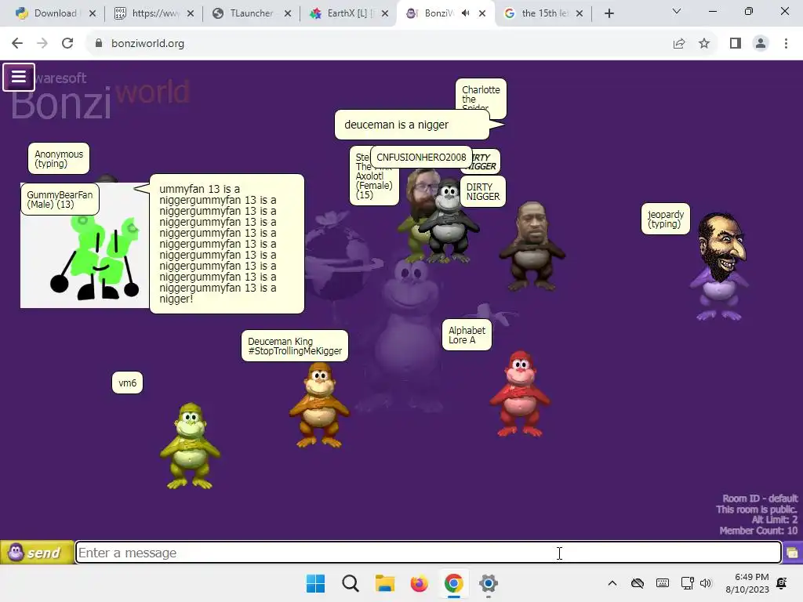
Task: Click the jeopardy (typing) name tag
Action: click(665, 219)
